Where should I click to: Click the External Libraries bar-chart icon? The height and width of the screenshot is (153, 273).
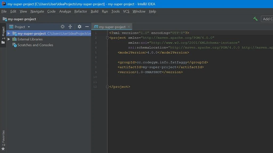14,39
